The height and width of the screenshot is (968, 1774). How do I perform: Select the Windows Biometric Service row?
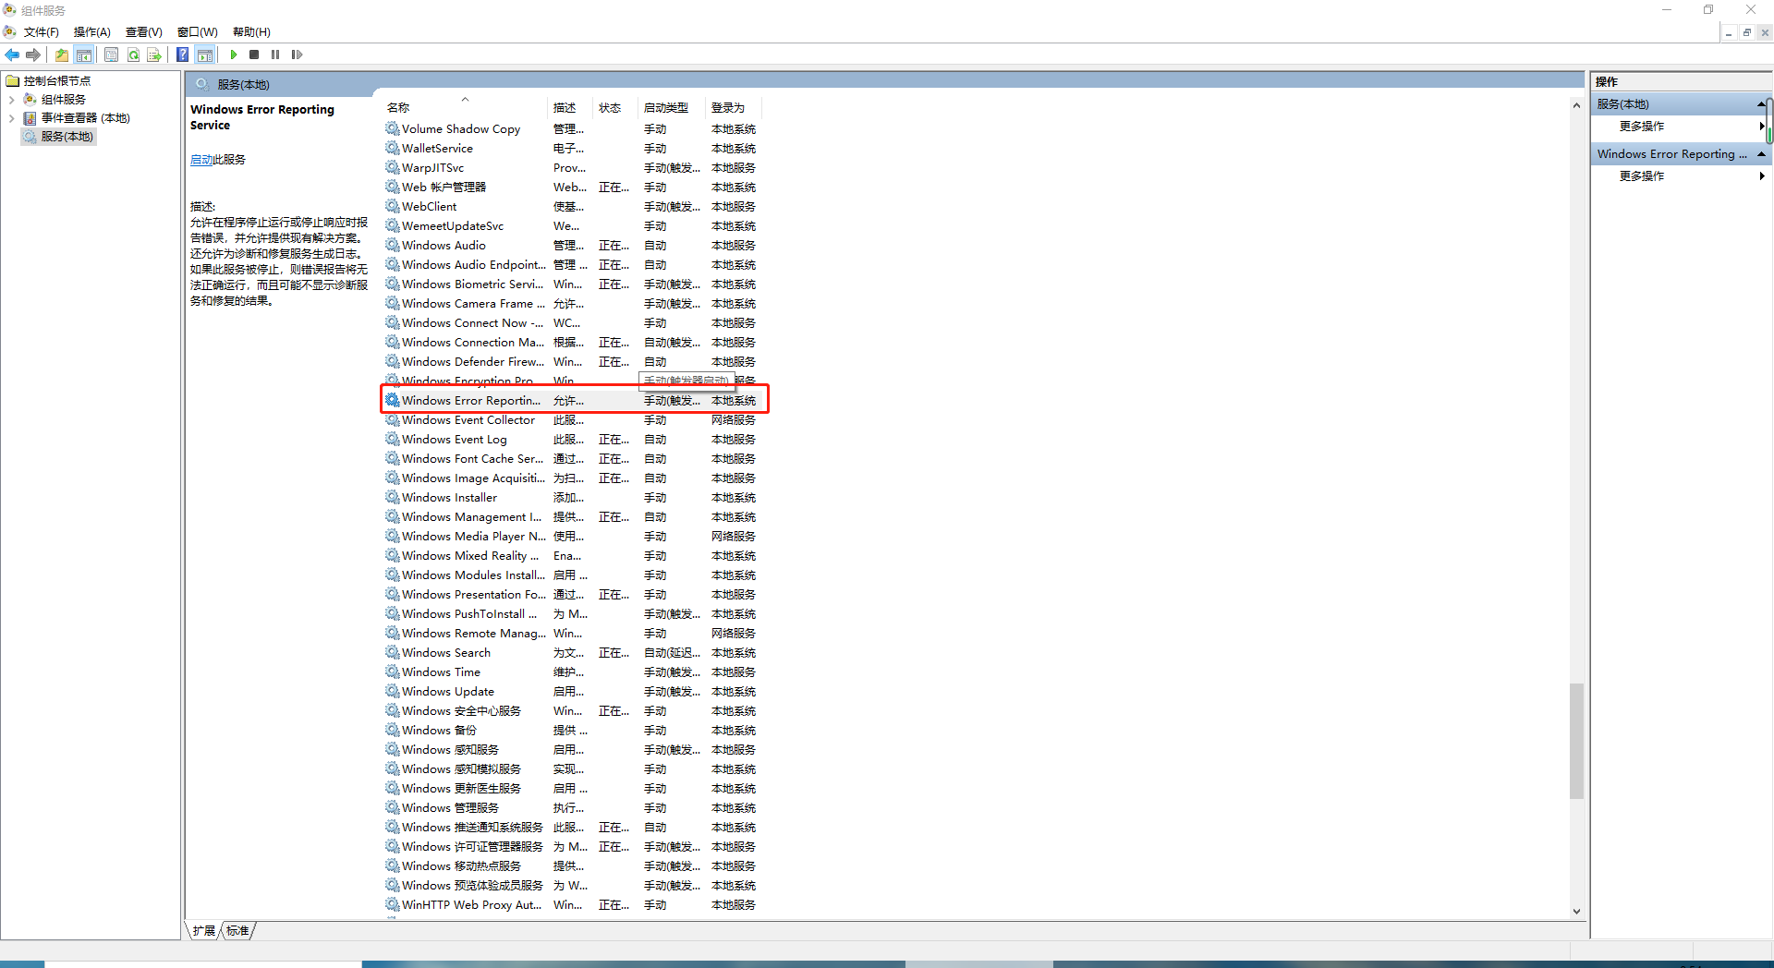[x=572, y=284]
